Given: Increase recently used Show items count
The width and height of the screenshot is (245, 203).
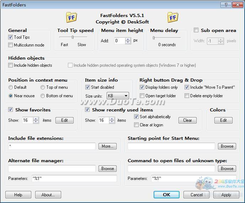Looking at the screenshot, I should click(x=112, y=119).
